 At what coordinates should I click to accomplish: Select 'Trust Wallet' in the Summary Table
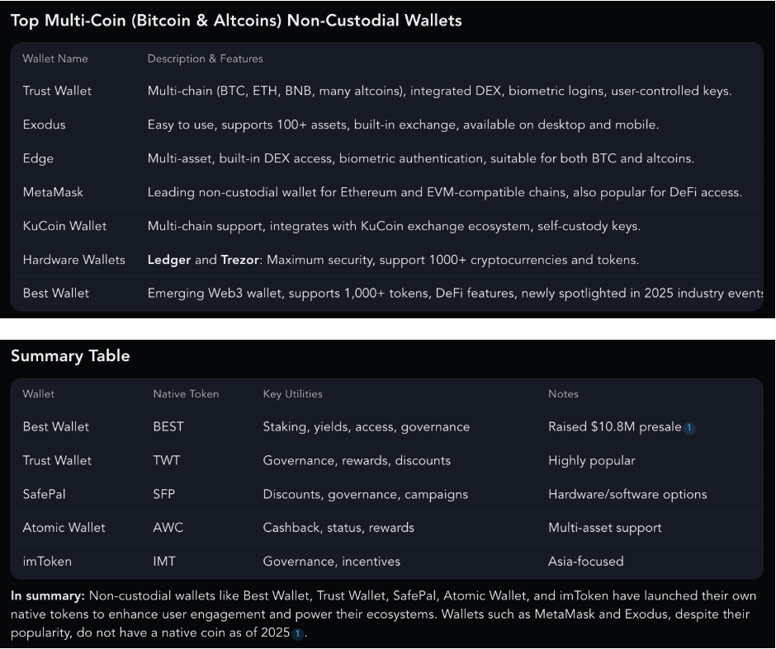point(58,461)
